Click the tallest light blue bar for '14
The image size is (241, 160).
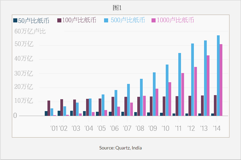(218, 75)
